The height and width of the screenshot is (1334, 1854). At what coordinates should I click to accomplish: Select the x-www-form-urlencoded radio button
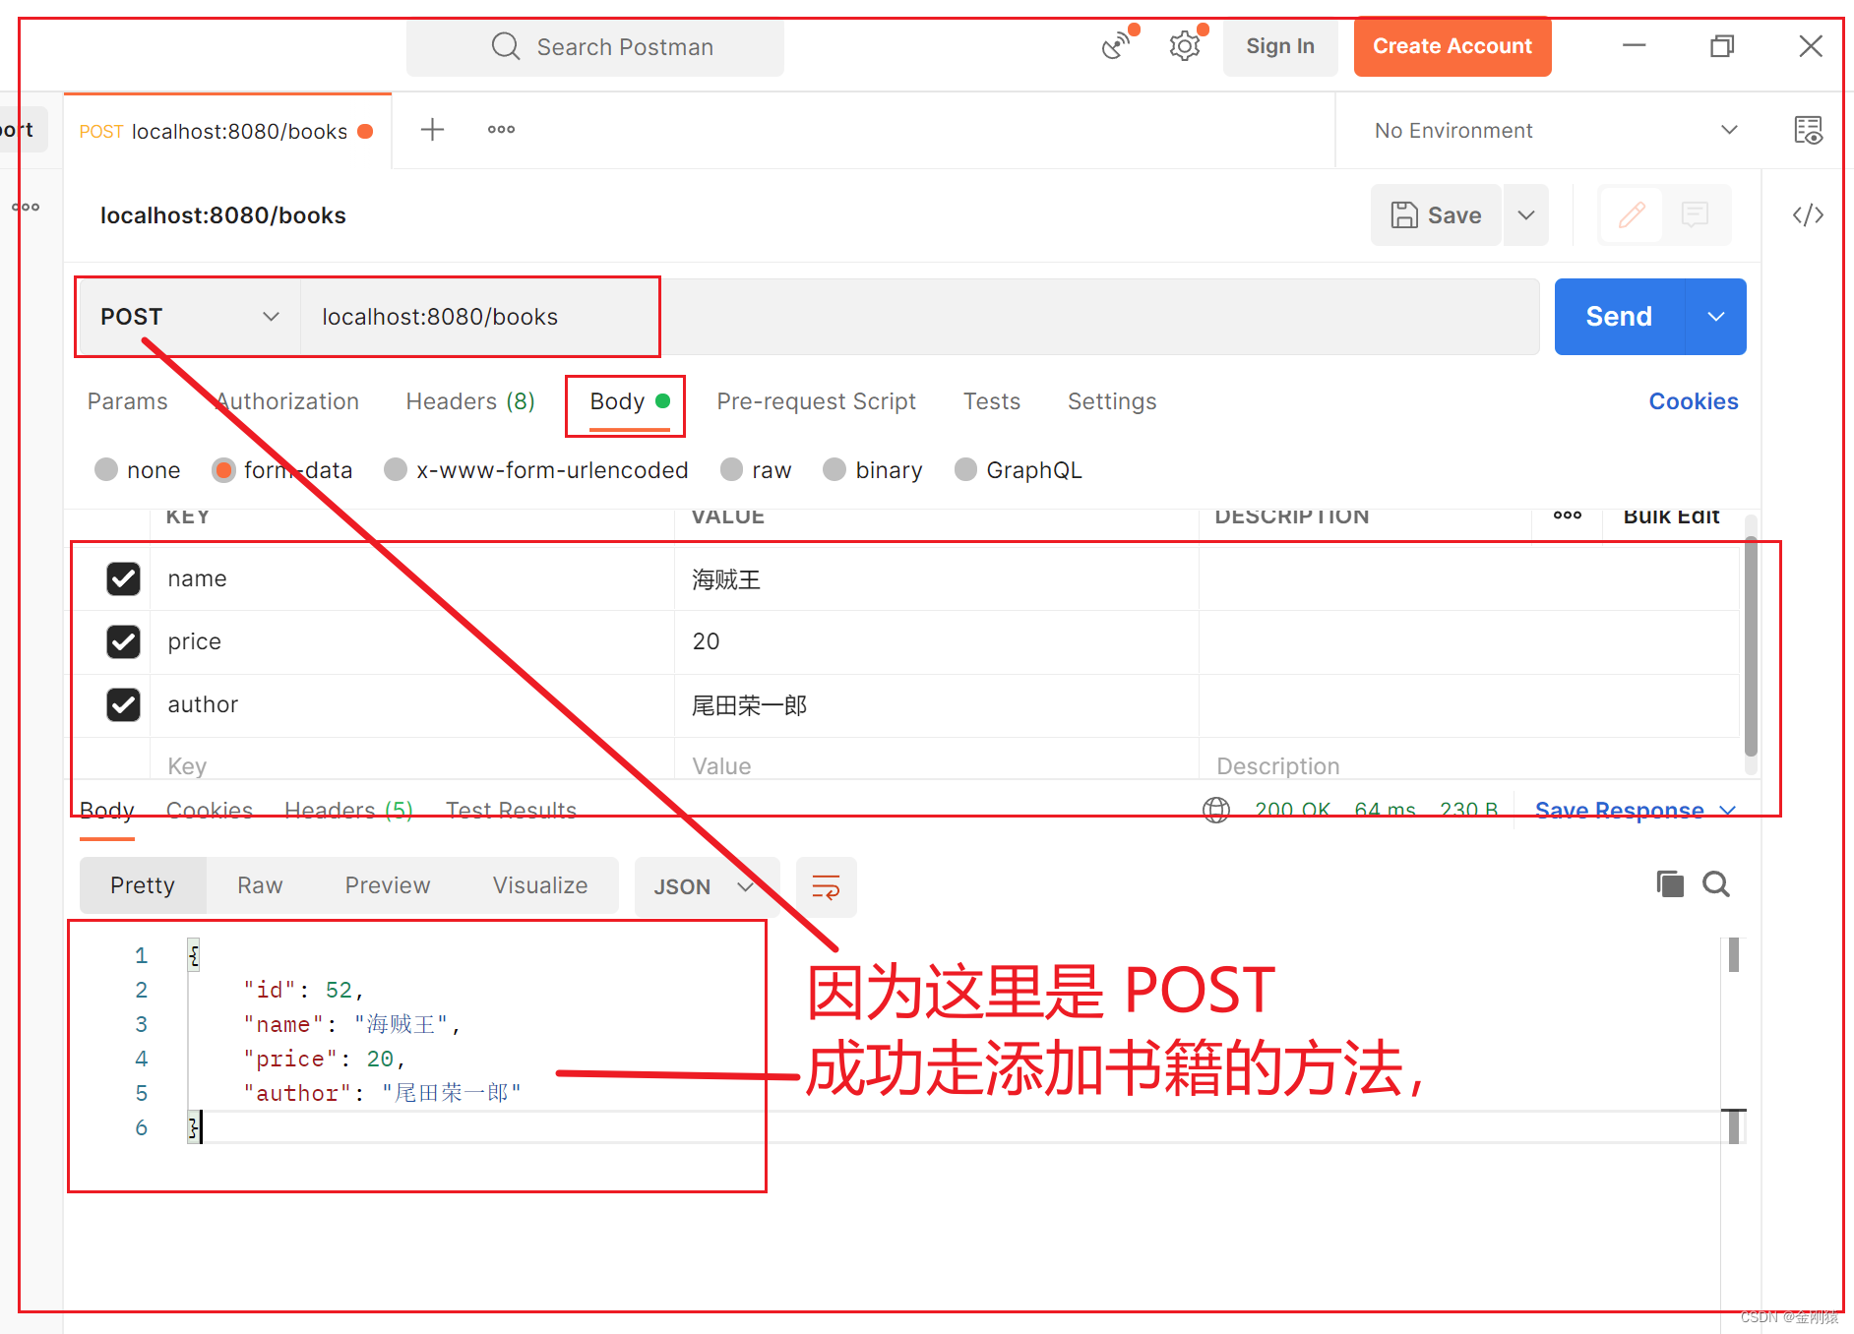(x=396, y=470)
